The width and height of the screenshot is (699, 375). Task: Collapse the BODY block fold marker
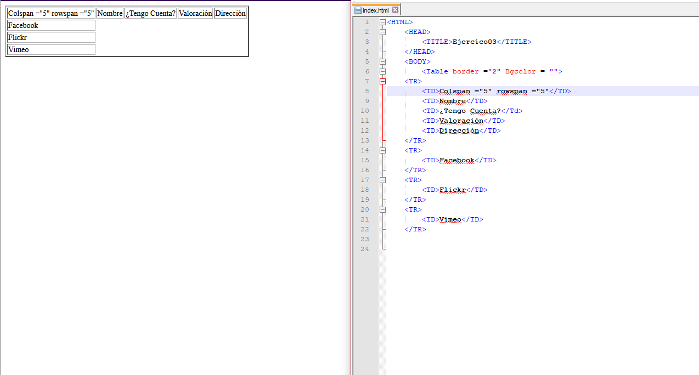(x=382, y=61)
